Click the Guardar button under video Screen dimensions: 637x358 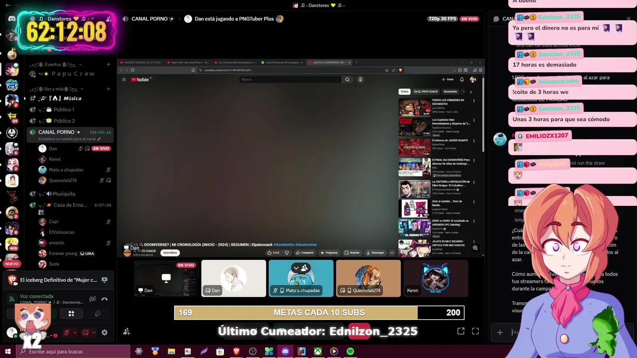(352, 253)
